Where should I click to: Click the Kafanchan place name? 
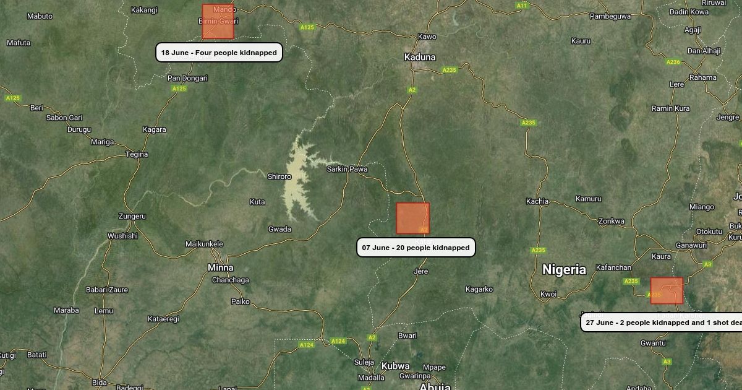click(613, 267)
